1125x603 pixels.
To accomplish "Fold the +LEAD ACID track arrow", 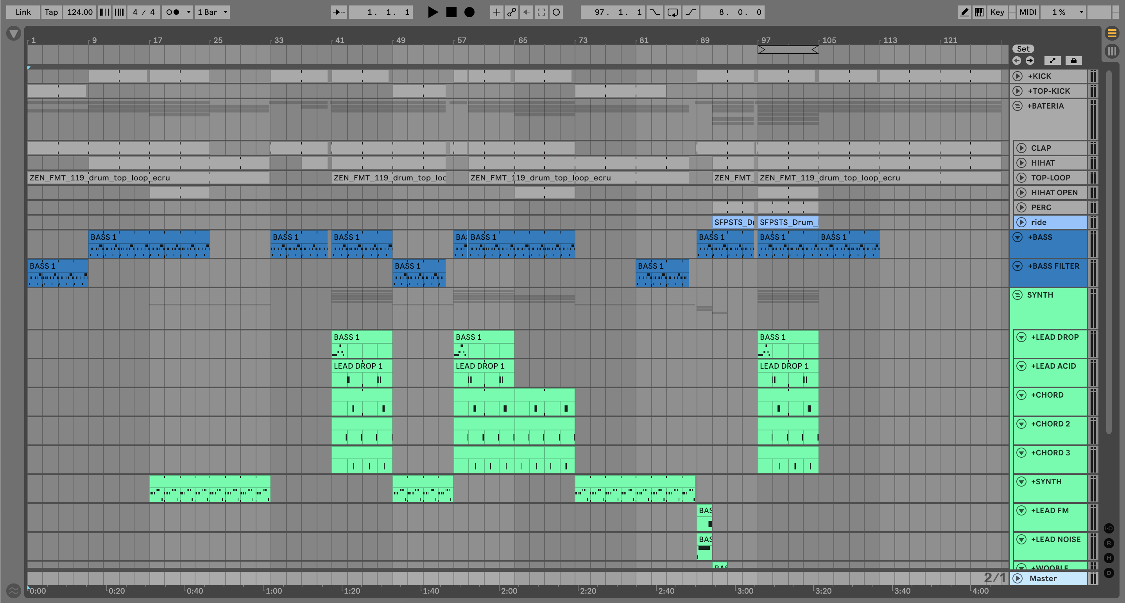I will [x=1021, y=366].
